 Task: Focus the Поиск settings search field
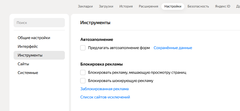coord(39,23)
